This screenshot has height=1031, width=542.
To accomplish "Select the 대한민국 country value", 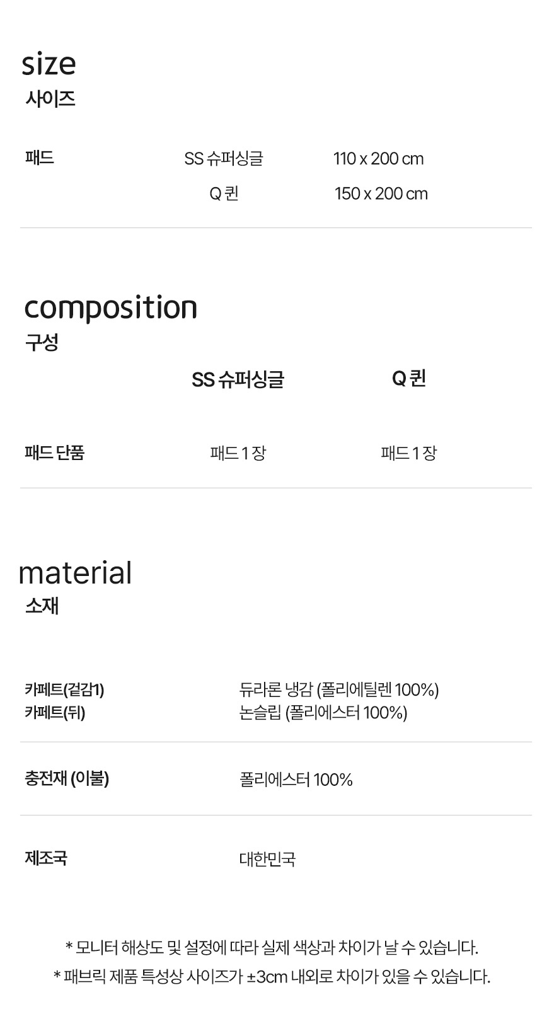I will tap(267, 859).
